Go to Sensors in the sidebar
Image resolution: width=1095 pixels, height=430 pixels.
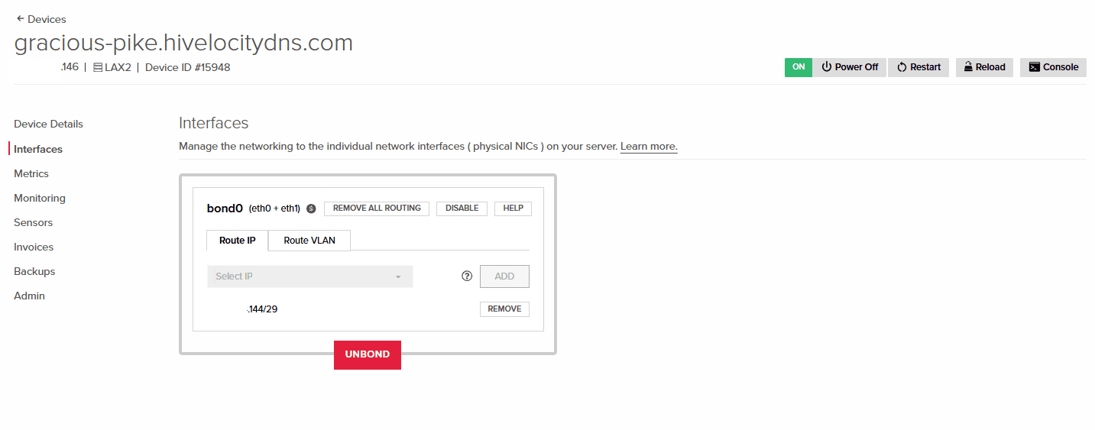[34, 222]
